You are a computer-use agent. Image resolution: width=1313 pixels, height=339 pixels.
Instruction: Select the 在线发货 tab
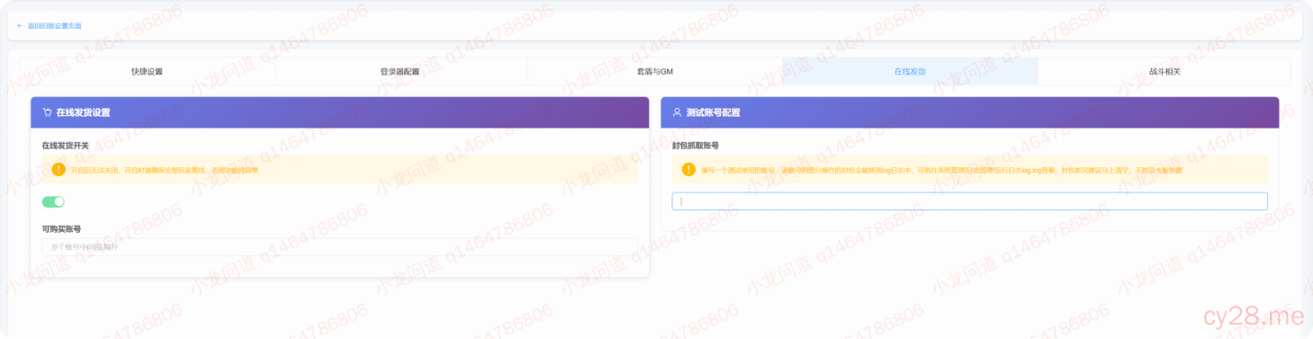click(909, 71)
